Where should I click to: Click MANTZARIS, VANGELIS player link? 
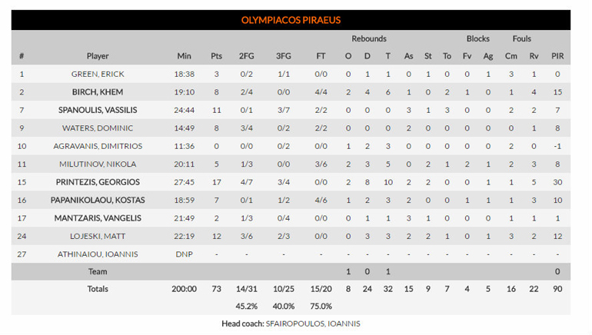(x=98, y=218)
